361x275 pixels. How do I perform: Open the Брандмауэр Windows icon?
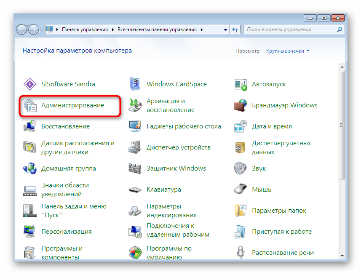point(241,105)
